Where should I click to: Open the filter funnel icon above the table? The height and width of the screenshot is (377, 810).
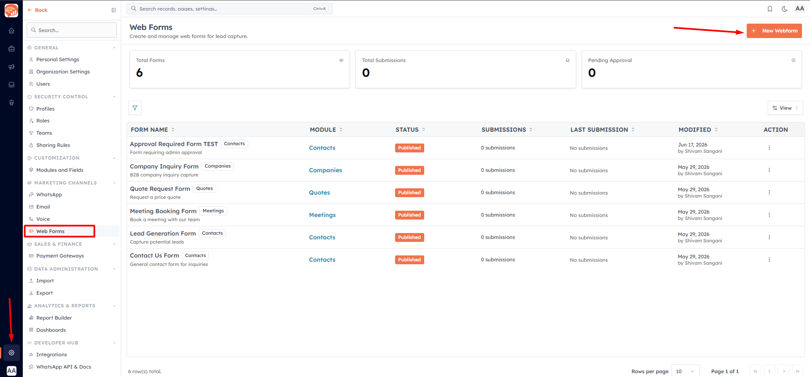[x=135, y=108]
